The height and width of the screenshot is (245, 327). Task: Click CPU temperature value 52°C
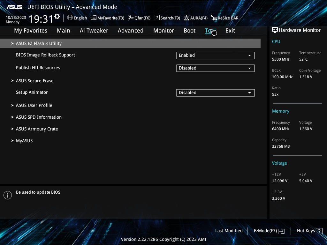click(x=303, y=59)
